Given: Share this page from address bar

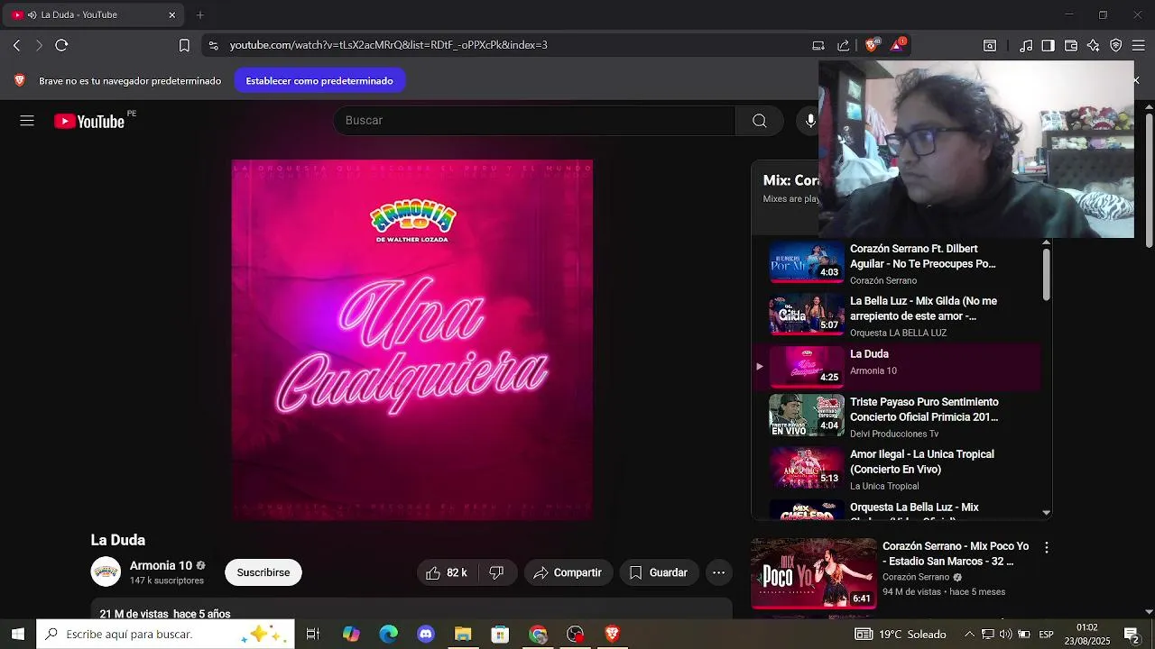Looking at the screenshot, I should [x=844, y=45].
